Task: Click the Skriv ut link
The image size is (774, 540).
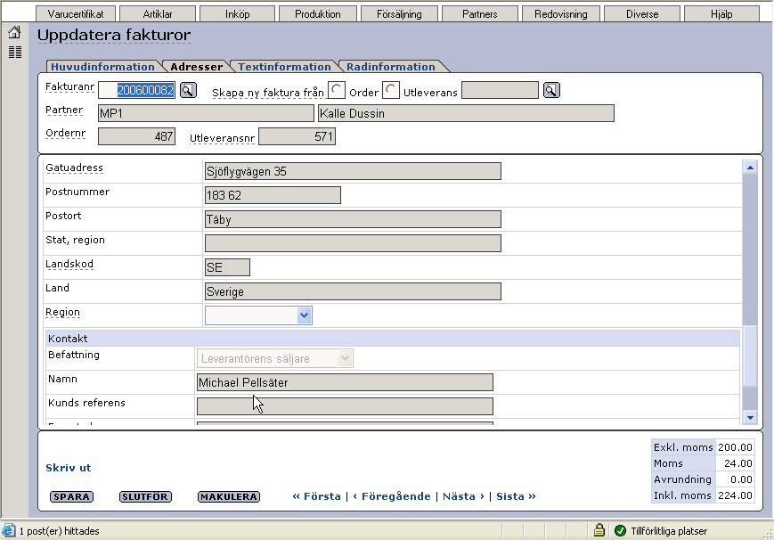Action: click(x=68, y=468)
